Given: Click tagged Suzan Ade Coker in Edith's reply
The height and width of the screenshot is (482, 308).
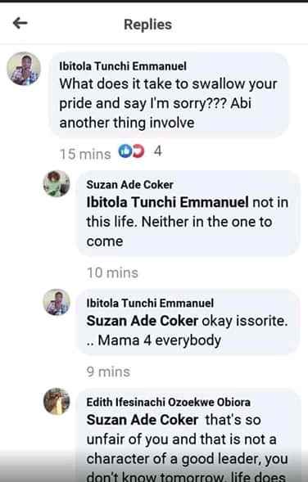Looking at the screenshot, I should (x=143, y=420).
